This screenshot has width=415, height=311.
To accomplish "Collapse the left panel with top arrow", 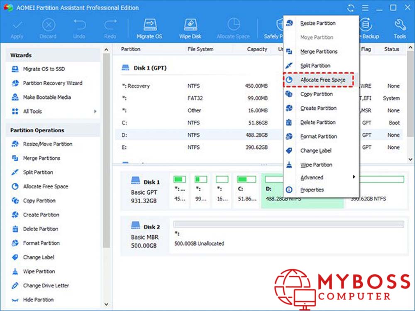I will point(106,50).
